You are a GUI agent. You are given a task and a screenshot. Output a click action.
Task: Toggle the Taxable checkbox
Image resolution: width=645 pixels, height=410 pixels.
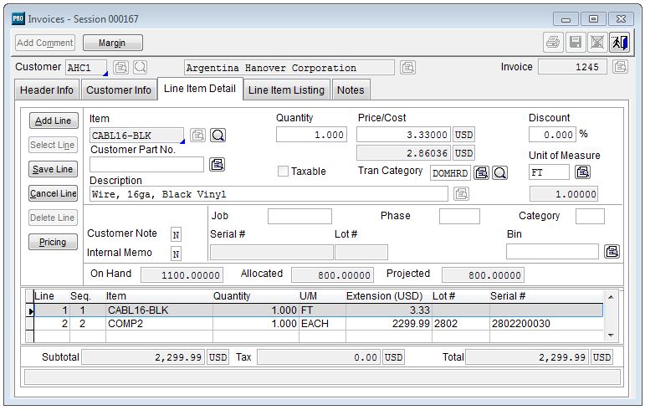[283, 171]
